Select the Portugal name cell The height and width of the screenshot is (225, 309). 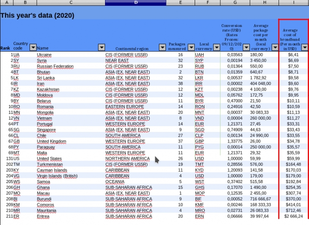(71, 124)
